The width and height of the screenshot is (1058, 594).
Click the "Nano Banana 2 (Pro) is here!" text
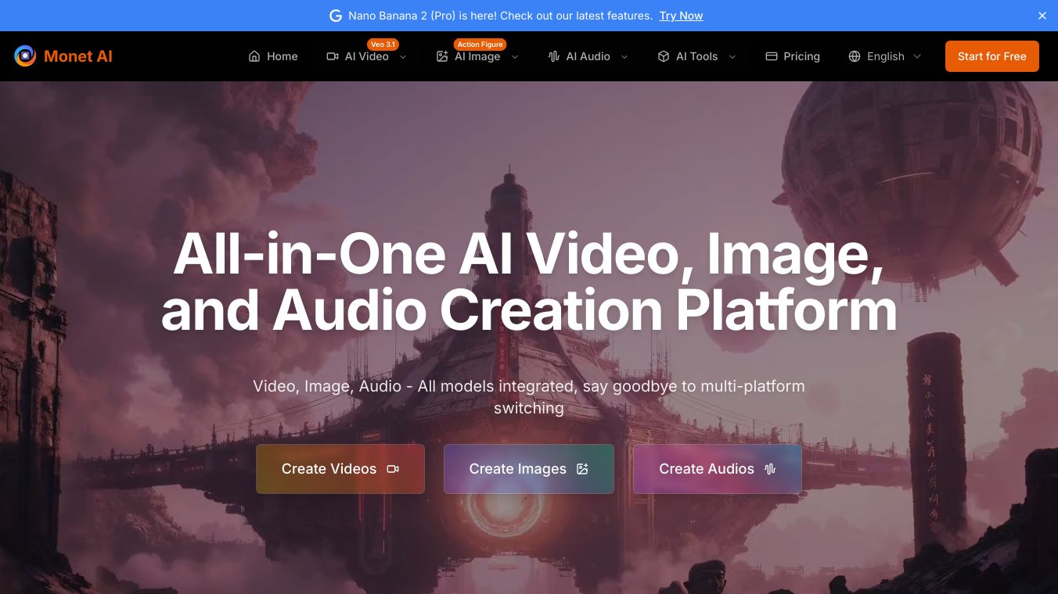pos(423,16)
